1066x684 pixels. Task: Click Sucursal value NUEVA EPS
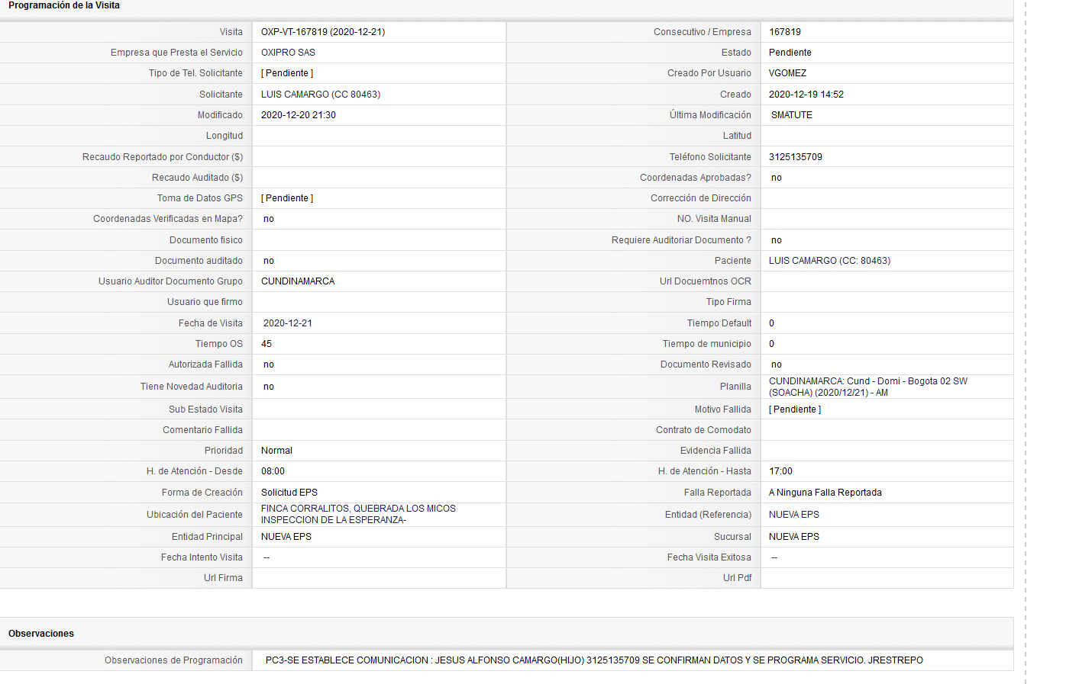[794, 537]
